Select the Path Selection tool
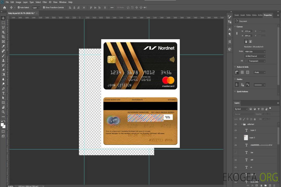The image size is (281, 187). coord(3,98)
